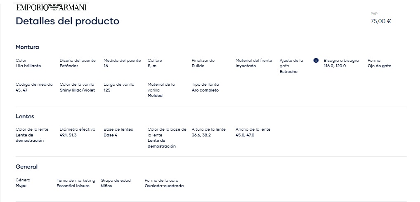Click the Emporio Armani logo
Screen dimensions: 420x202
(x=51, y=7)
